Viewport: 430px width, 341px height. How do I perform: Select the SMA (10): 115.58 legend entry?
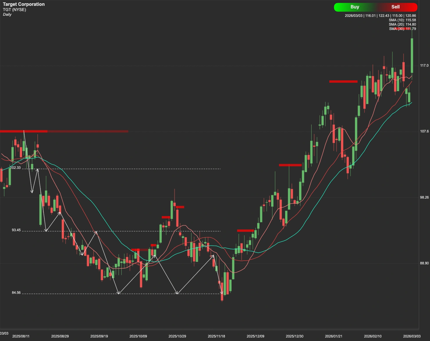pyautogui.click(x=403, y=20)
